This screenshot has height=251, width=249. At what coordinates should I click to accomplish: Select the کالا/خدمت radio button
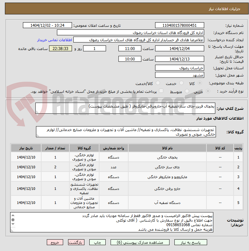(x=158, y=83)
